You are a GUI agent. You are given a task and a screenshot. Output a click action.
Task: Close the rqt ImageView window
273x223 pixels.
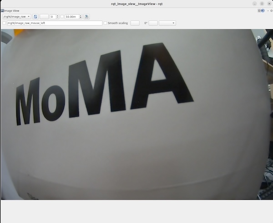point(269,4)
